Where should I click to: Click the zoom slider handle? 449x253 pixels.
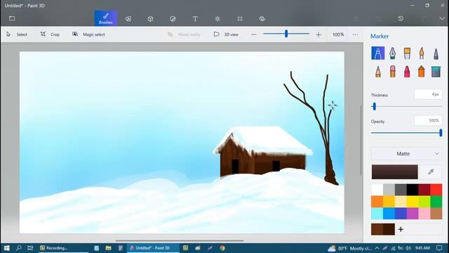click(286, 34)
